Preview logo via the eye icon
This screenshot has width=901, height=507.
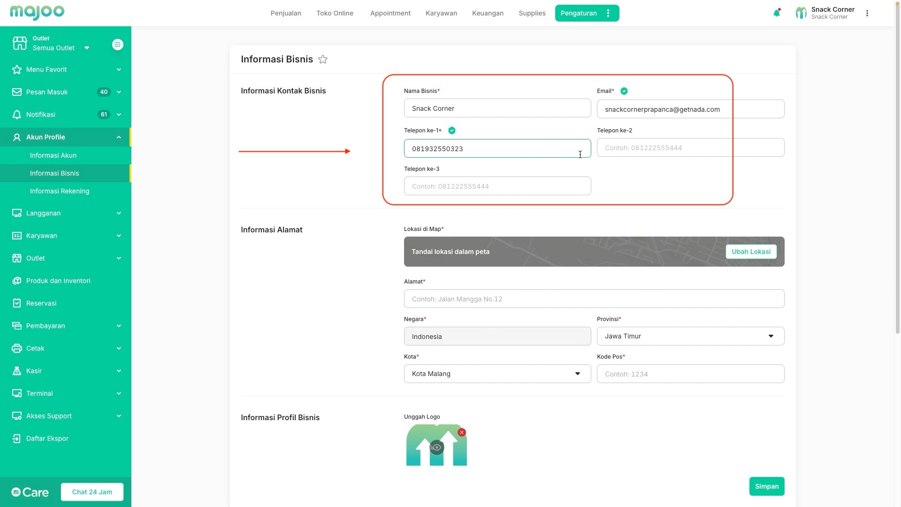click(436, 447)
